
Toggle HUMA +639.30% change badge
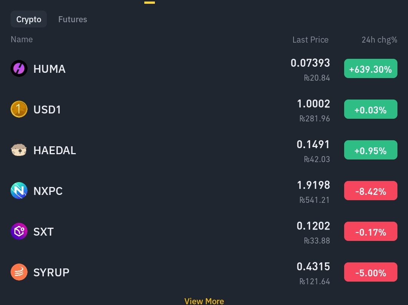[x=371, y=69]
